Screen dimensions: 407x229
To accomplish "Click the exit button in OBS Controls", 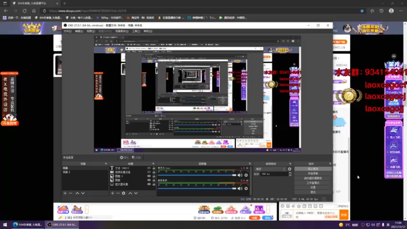I will pos(313,192).
